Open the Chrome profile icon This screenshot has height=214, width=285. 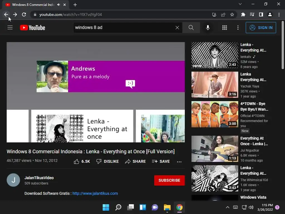[270, 14]
